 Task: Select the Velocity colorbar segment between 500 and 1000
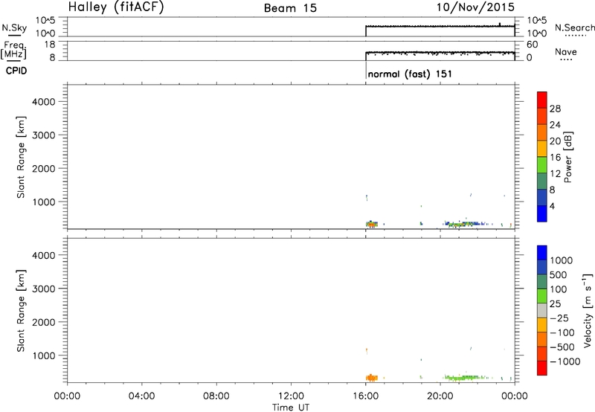(x=542, y=267)
